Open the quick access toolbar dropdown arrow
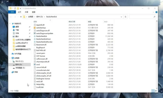This screenshot has width=163, height=98. [x=20, y=8]
